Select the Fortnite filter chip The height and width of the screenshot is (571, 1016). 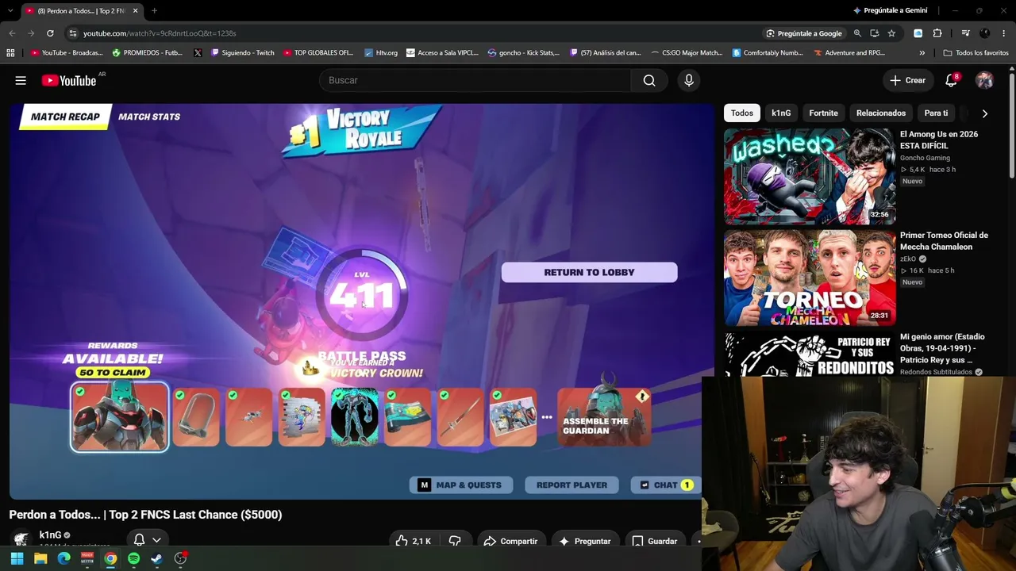(x=823, y=113)
